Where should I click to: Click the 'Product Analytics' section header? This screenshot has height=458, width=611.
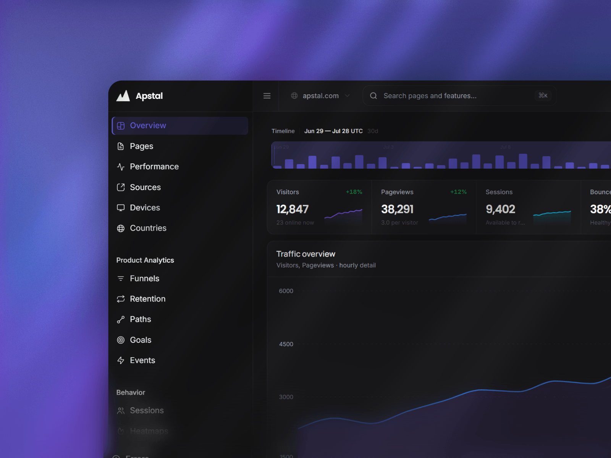(145, 260)
